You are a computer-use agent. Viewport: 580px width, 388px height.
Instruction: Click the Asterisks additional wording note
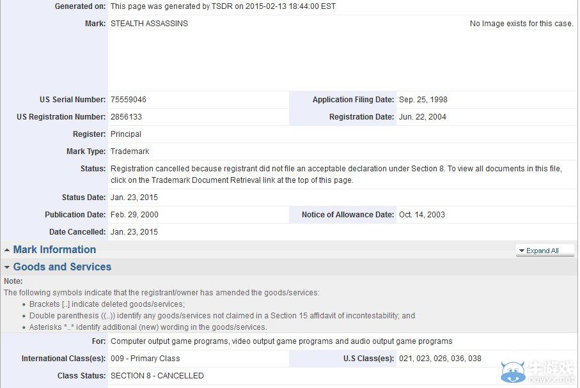point(148,327)
